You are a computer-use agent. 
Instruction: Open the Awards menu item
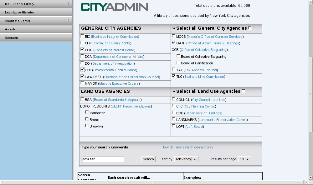pos(36,29)
